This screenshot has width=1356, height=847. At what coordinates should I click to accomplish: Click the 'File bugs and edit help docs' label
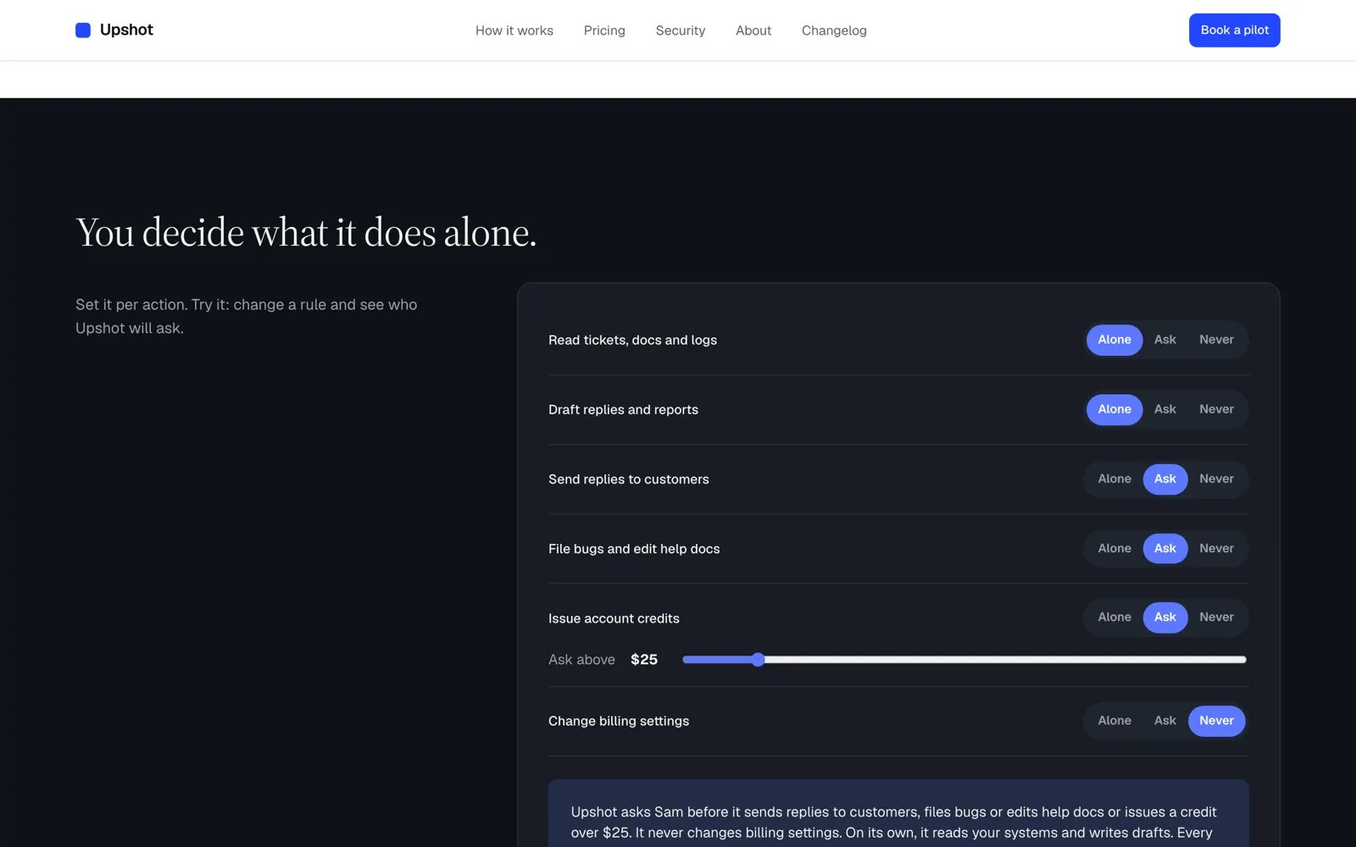[634, 549]
